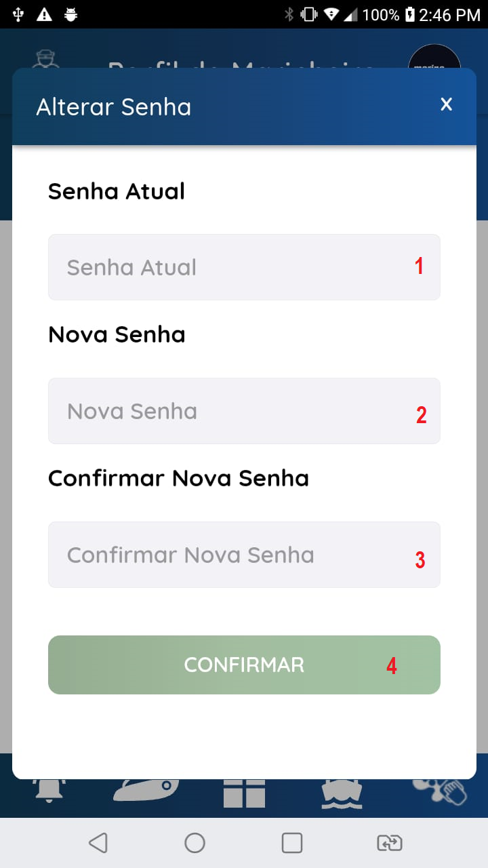Tap the battery indicator in status bar
Viewport: 488px width, 868px height.
click(x=409, y=14)
